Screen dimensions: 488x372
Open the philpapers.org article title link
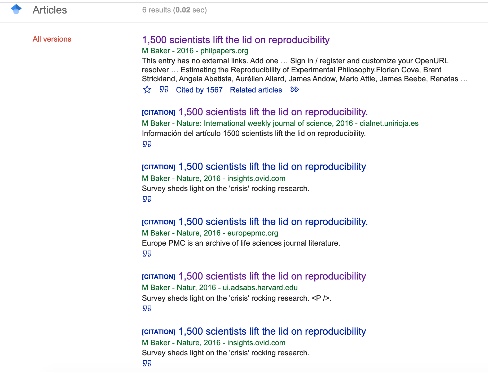(x=236, y=40)
